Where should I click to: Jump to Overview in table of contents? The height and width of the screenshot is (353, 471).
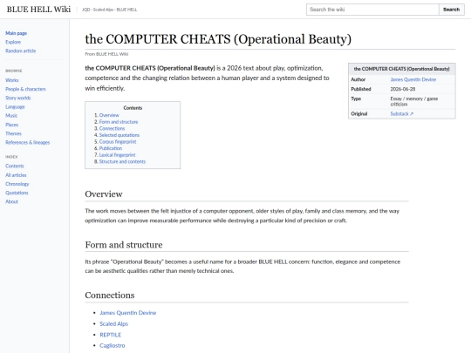109,115
